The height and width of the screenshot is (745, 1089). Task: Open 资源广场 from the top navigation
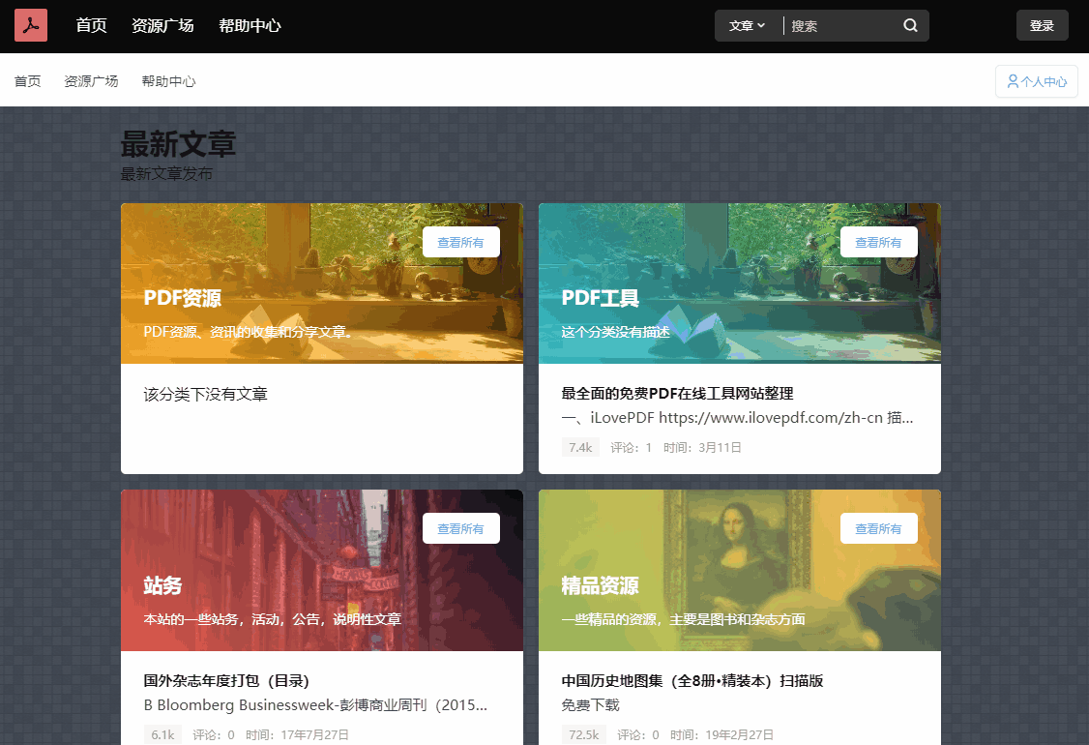162,25
